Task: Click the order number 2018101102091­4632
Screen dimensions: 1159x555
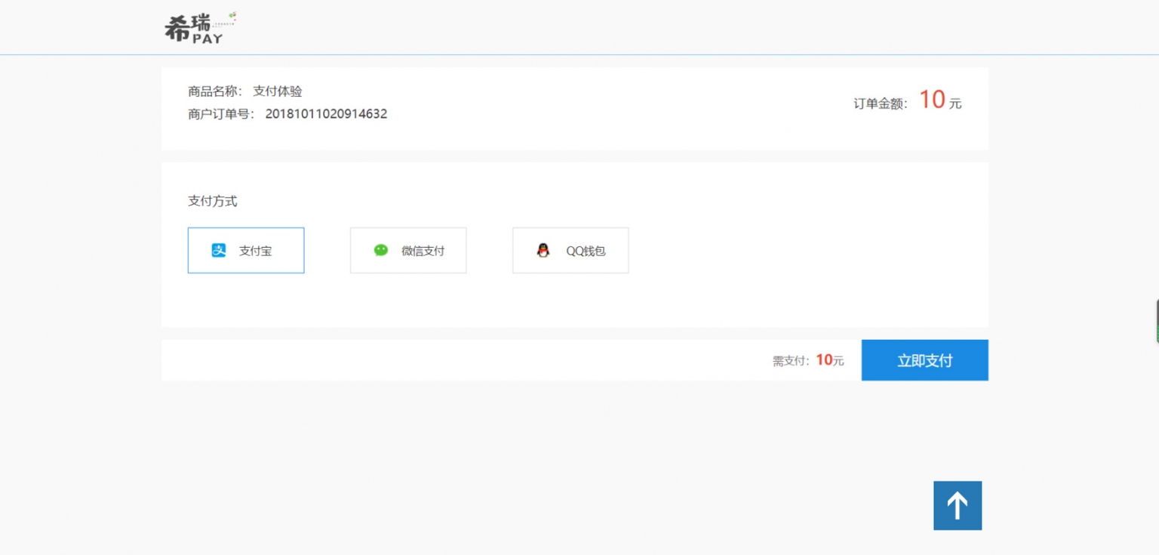Action: [326, 114]
